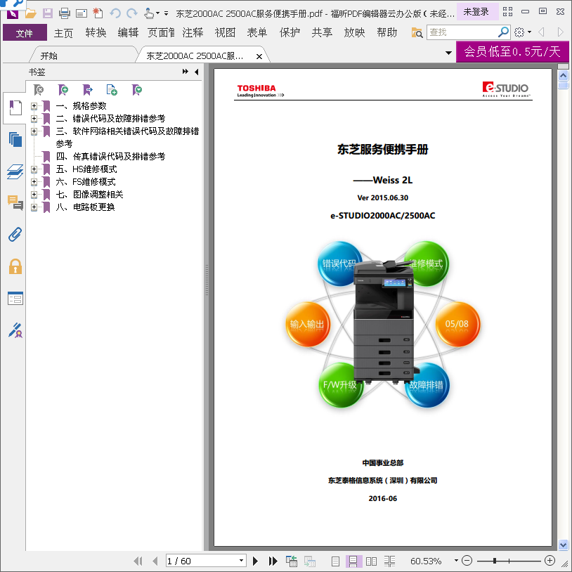Click the new blank document icon
The width and height of the screenshot is (572, 572).
click(x=98, y=13)
